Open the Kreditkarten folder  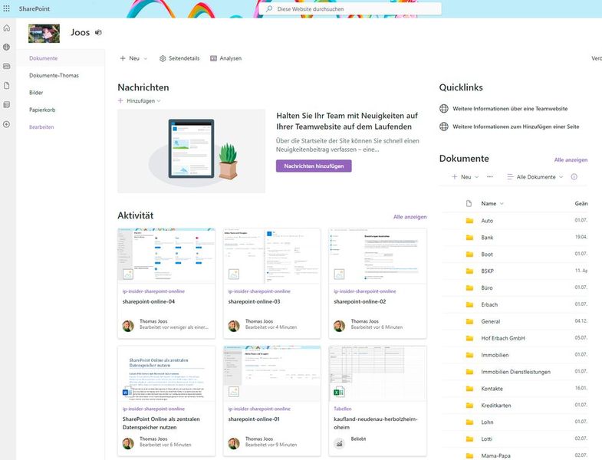tap(496, 406)
